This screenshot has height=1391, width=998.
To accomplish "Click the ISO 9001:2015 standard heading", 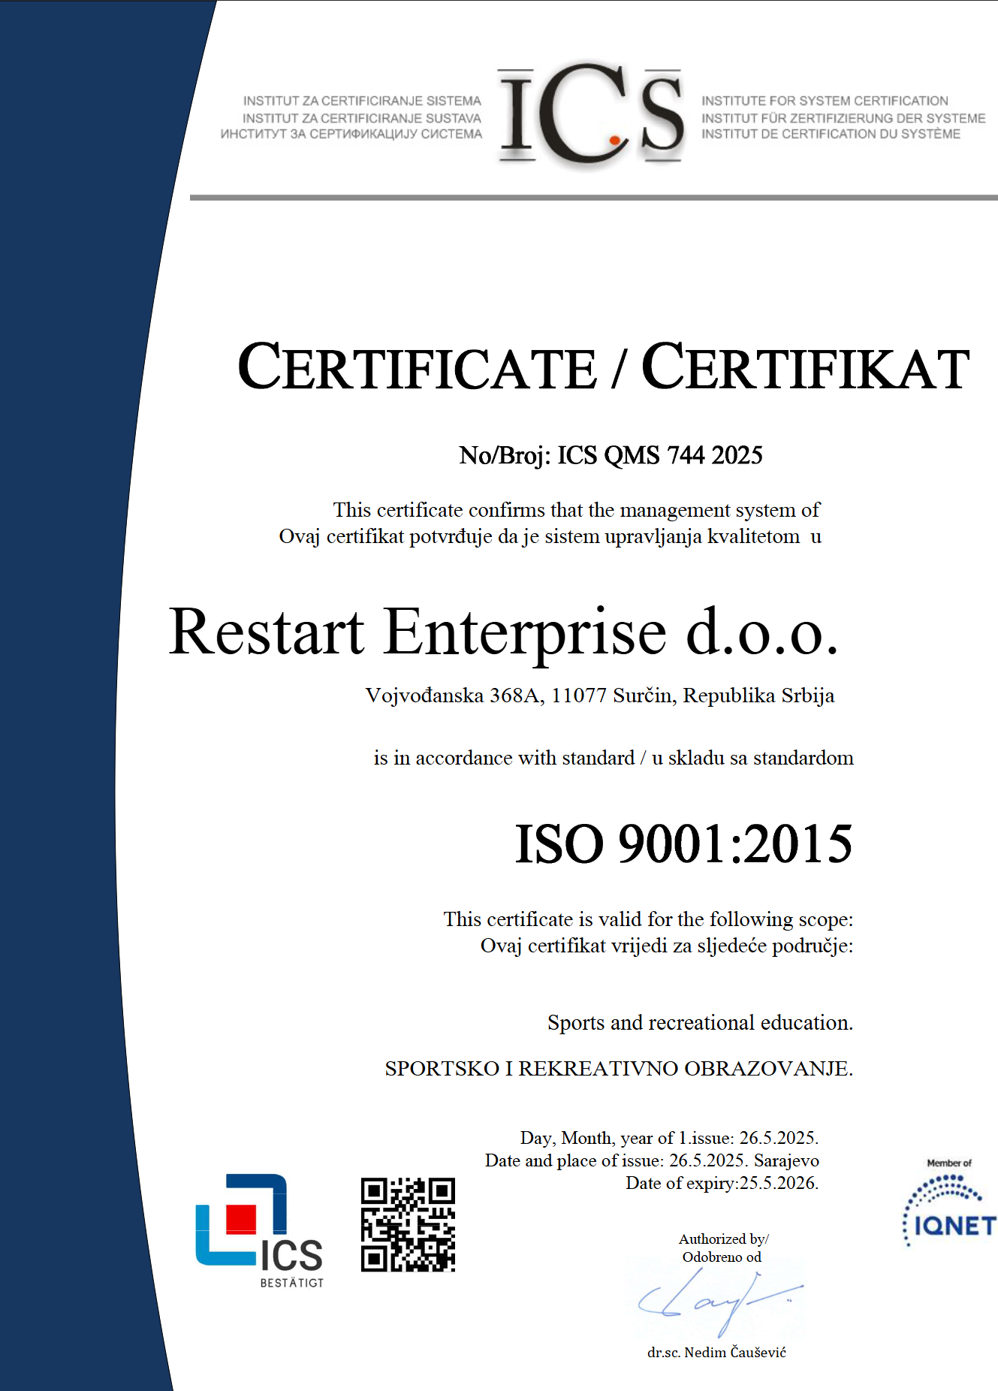I will click(x=683, y=843).
